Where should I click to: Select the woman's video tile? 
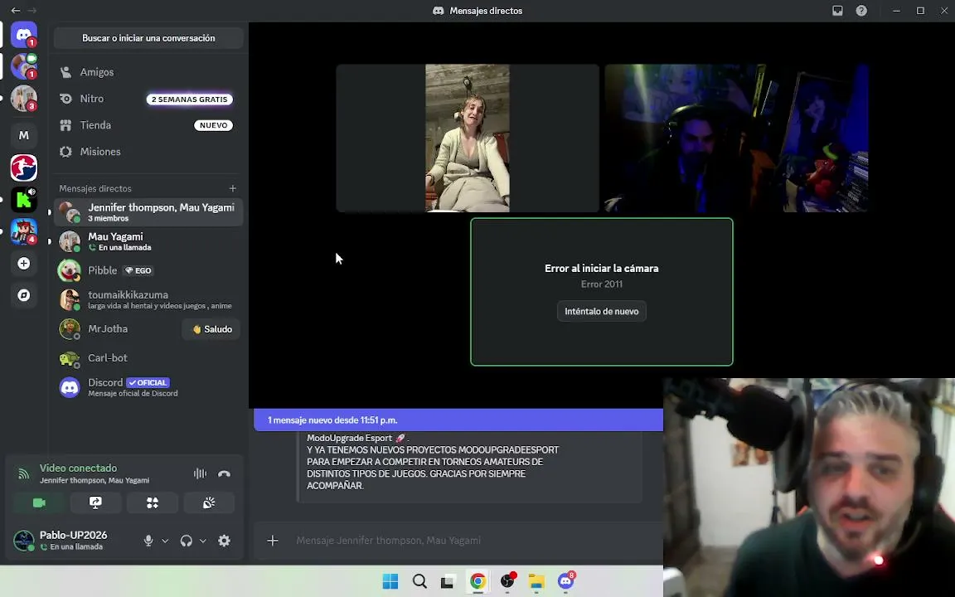click(x=468, y=138)
